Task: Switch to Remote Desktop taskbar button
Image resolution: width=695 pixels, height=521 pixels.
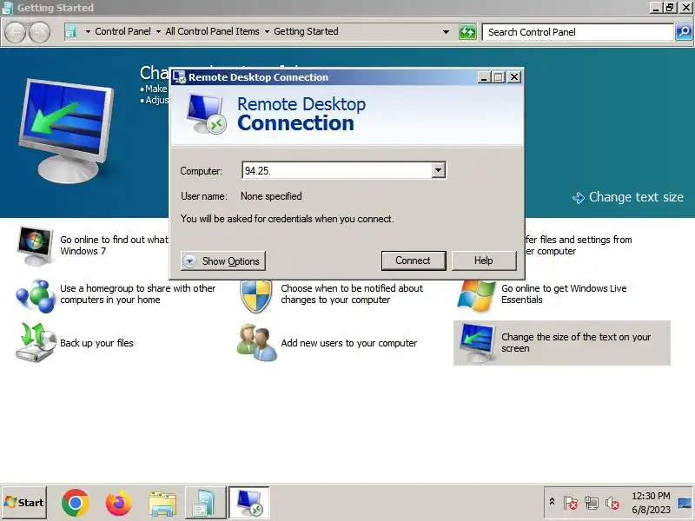Action: tap(249, 503)
